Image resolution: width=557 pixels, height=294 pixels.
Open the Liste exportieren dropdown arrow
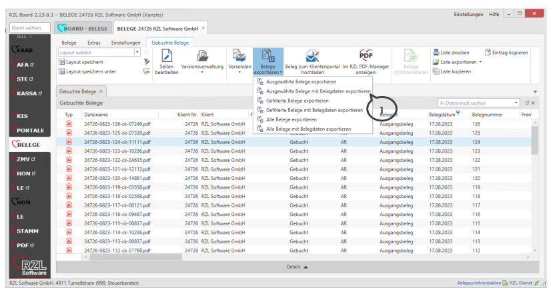[x=480, y=62]
